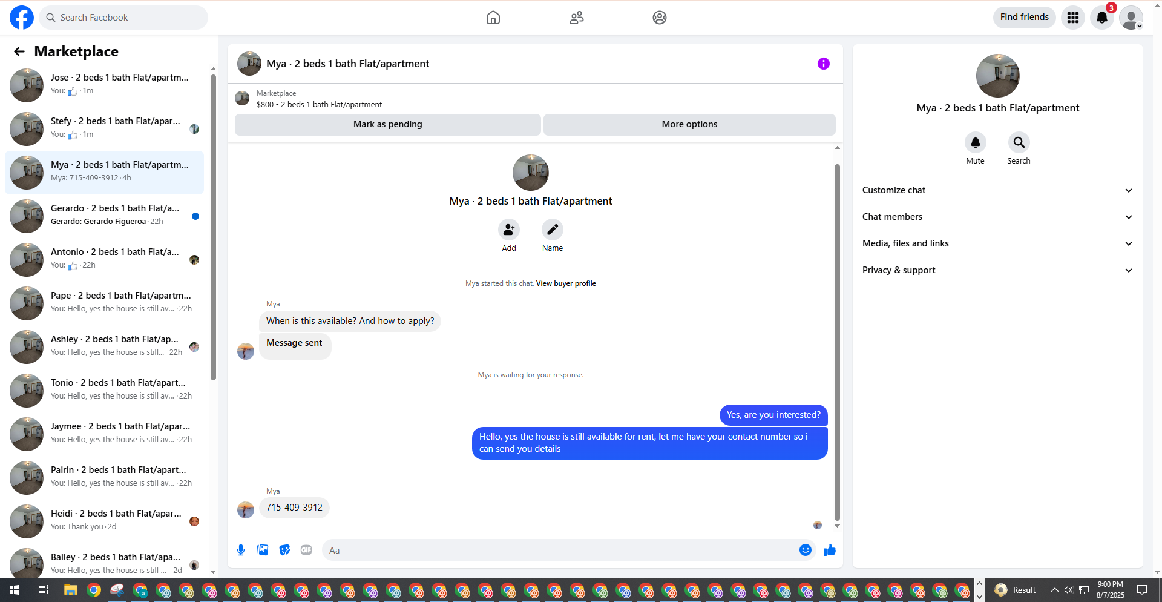Open the notifications bell icon
The width and height of the screenshot is (1162, 602).
pyautogui.click(x=1102, y=18)
